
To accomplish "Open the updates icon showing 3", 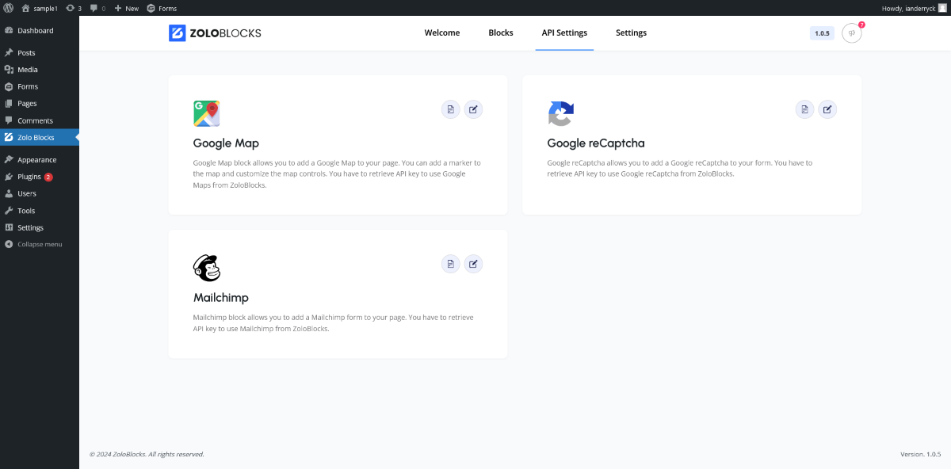I will pos(74,8).
